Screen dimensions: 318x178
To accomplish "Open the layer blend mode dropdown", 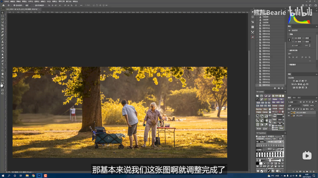I will [x=294, y=105].
